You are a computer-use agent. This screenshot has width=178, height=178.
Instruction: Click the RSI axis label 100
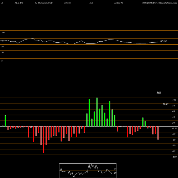tap(3, 32)
